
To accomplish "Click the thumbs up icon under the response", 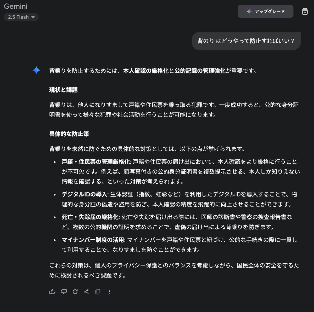I will point(52,292).
